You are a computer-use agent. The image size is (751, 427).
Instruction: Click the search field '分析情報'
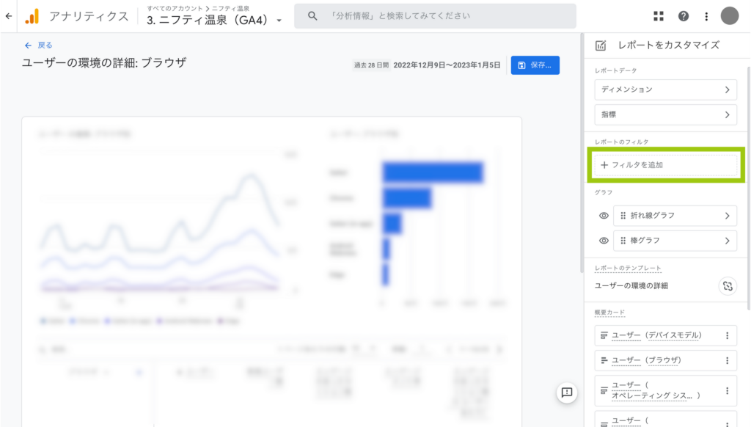(x=435, y=16)
